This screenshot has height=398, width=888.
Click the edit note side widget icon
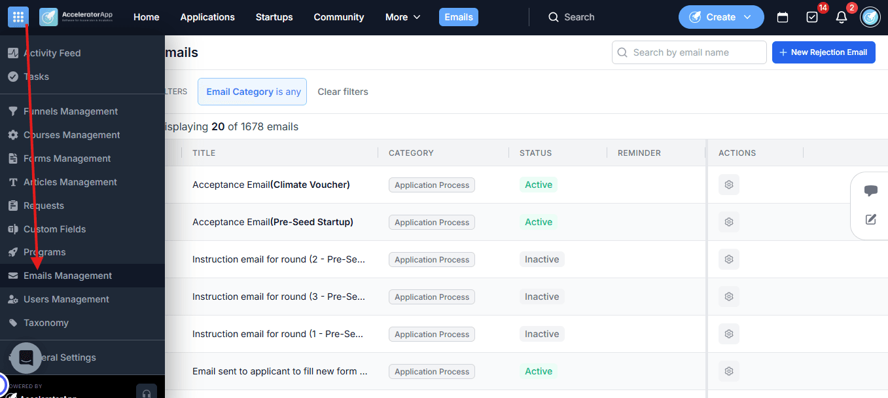[x=870, y=219]
